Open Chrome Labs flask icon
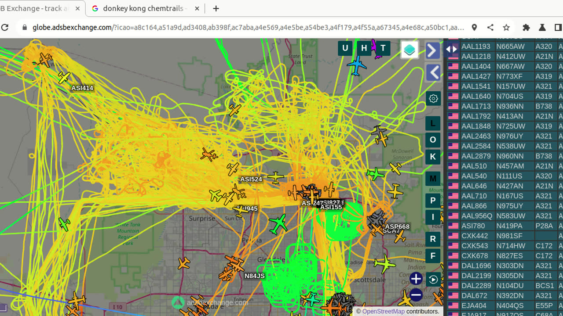563x316 pixels. (542, 27)
